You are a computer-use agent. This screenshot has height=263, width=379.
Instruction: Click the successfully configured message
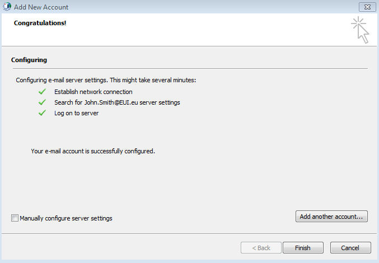tap(93, 151)
